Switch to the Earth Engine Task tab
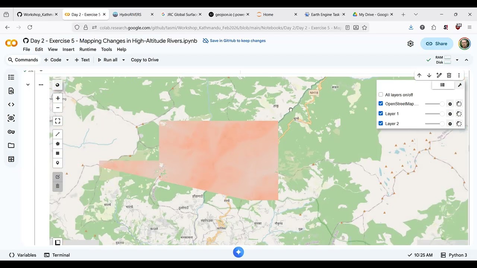477x268 pixels. coord(325,15)
